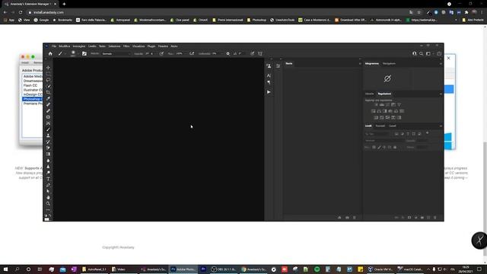Open the Modifica menu
This screenshot has height=274, width=487.
pos(64,46)
